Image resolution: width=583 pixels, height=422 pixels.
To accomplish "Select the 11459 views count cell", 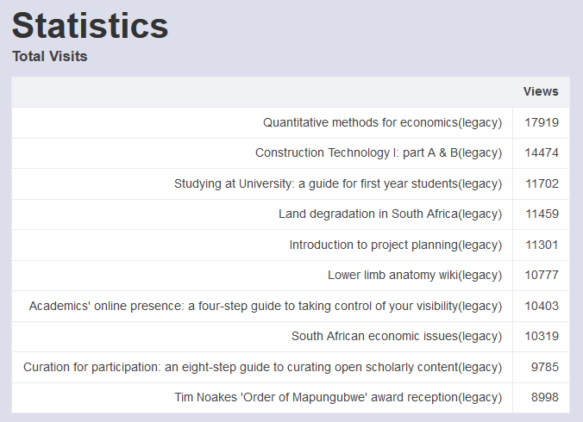I will [542, 214].
